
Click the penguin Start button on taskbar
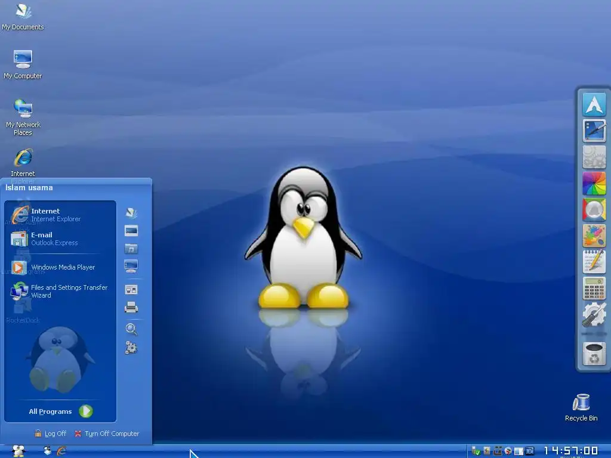pos(18,451)
